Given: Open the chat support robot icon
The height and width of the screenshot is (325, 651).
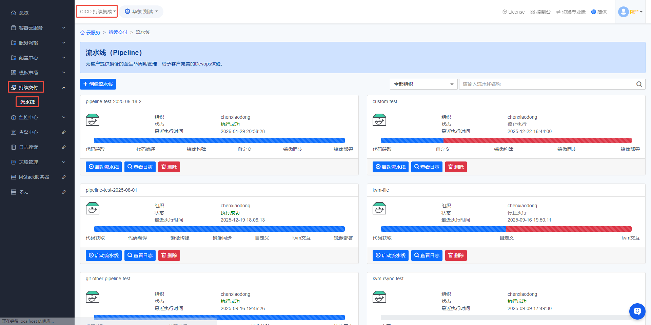Looking at the screenshot, I should pos(637,311).
